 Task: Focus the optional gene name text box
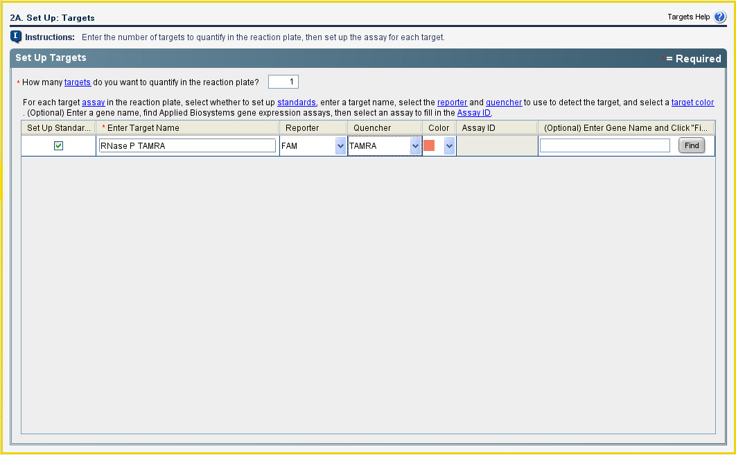[604, 145]
